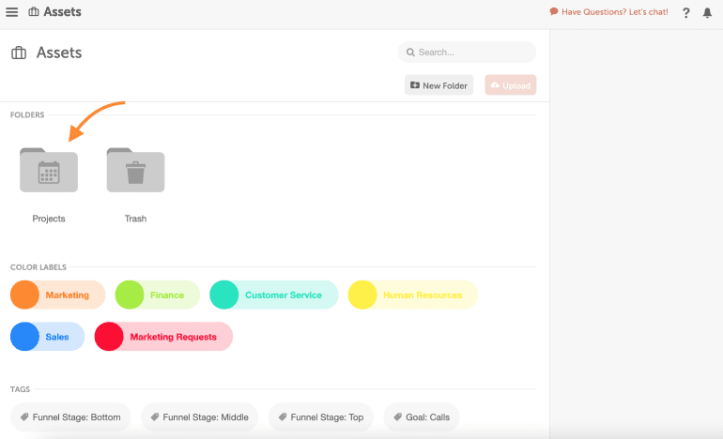Click "Have Questions? Let's chat!" link

610,12
